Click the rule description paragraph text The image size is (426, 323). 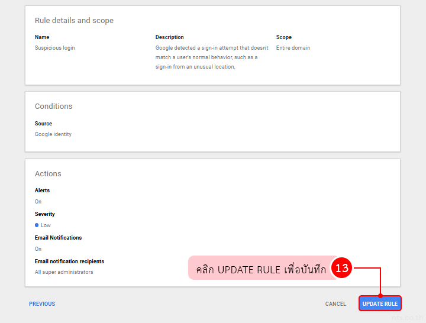point(212,57)
